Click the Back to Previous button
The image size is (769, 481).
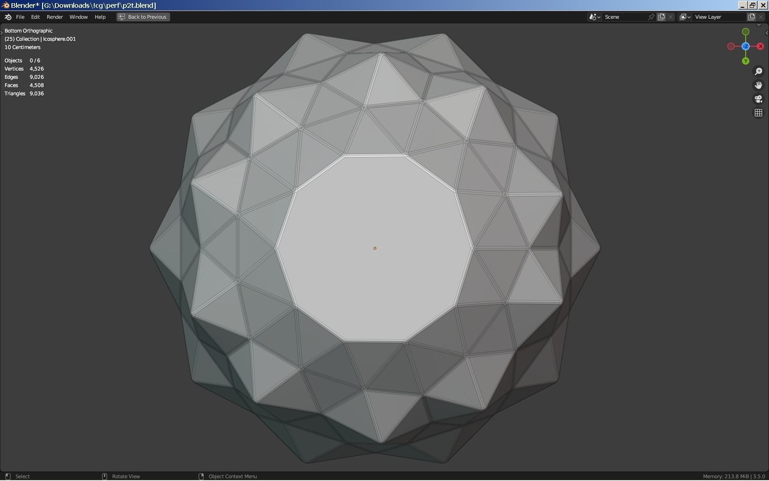pyautogui.click(x=143, y=17)
